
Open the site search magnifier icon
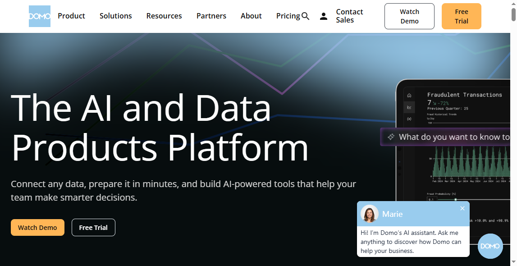pyautogui.click(x=305, y=16)
